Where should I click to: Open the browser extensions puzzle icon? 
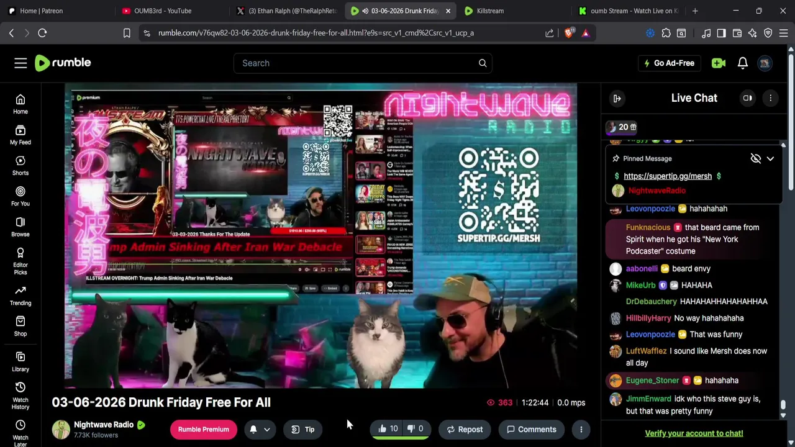click(666, 33)
